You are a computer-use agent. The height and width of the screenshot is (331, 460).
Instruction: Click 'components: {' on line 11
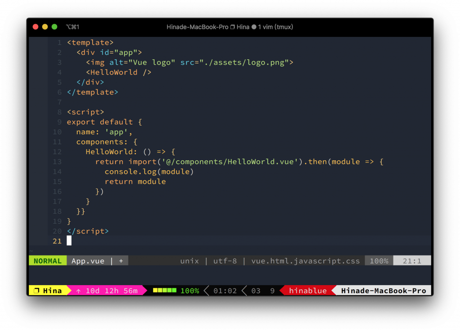click(x=107, y=142)
